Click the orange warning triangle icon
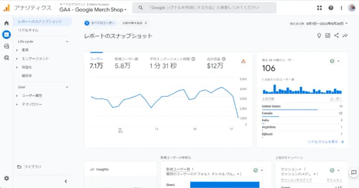Screen dimensions: 359x188 click(x=243, y=61)
